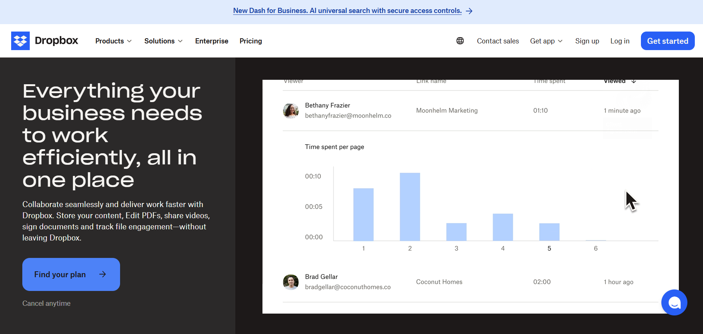
Task: Click the bar for page 1
Action: (x=363, y=215)
